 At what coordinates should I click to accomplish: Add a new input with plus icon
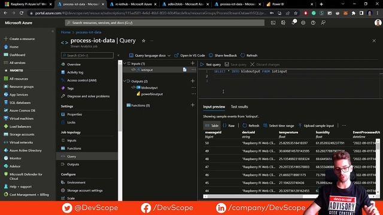pos(193,63)
